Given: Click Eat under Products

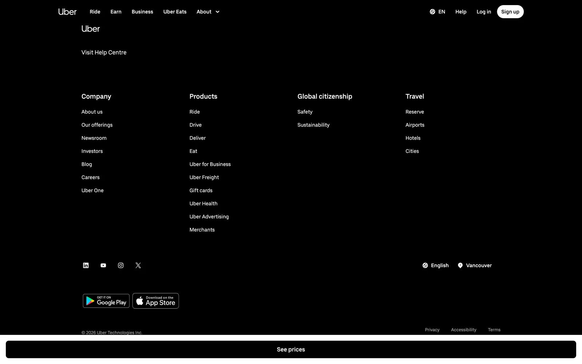Looking at the screenshot, I should click(x=193, y=151).
